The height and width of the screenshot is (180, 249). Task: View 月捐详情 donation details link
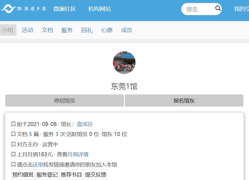(x=78, y=155)
